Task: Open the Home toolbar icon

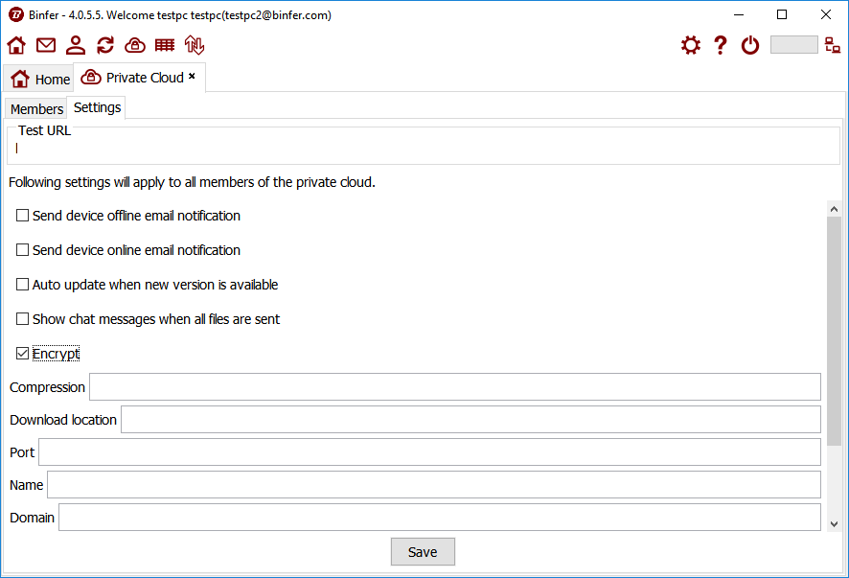Action: (x=16, y=45)
